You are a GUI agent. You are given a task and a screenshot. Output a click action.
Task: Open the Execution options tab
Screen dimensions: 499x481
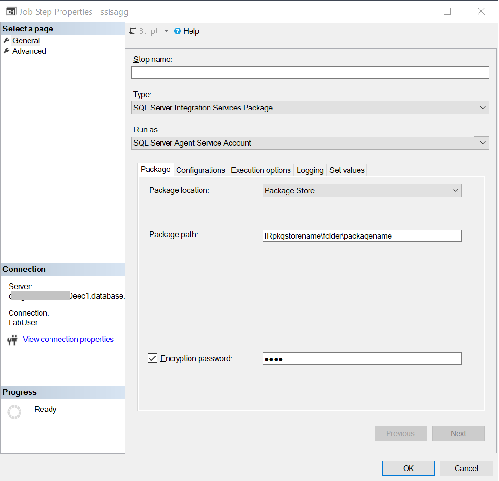(260, 170)
